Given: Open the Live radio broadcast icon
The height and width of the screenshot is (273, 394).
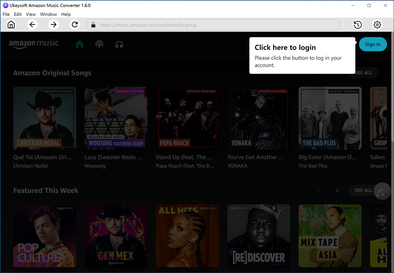Looking at the screenshot, I should [99, 44].
